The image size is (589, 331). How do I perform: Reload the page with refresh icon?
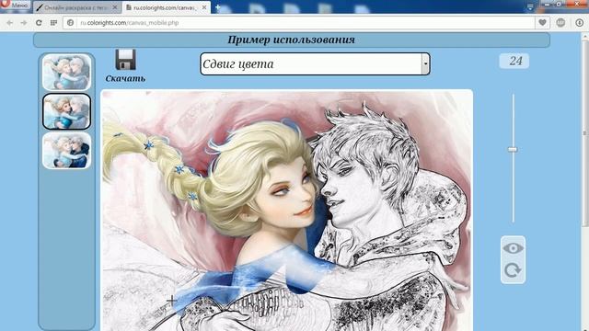[39, 23]
